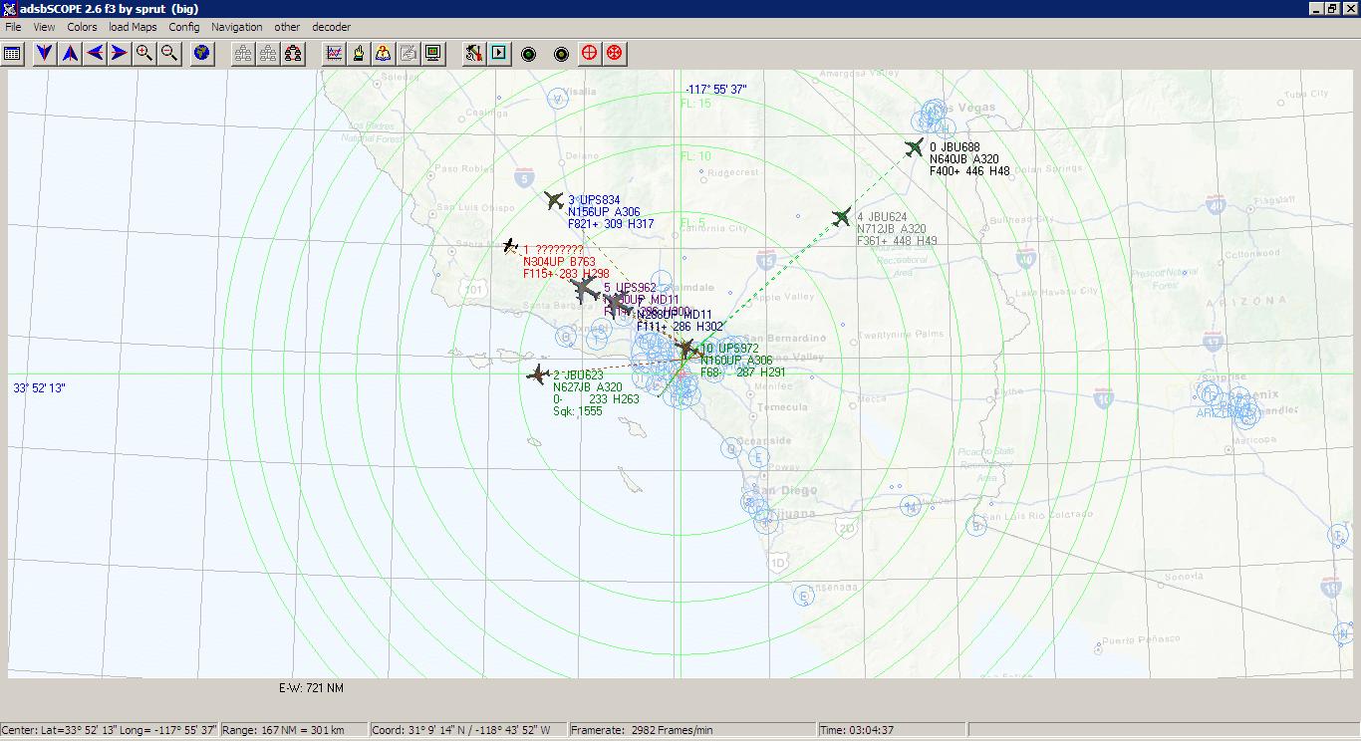This screenshot has width=1361, height=741.
Task: Click the globe icon in toolbar
Action: pos(202,53)
